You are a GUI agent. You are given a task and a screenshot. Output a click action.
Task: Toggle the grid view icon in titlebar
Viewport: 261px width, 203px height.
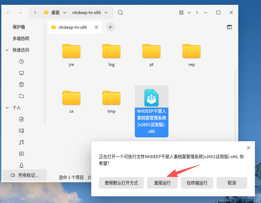(181, 12)
